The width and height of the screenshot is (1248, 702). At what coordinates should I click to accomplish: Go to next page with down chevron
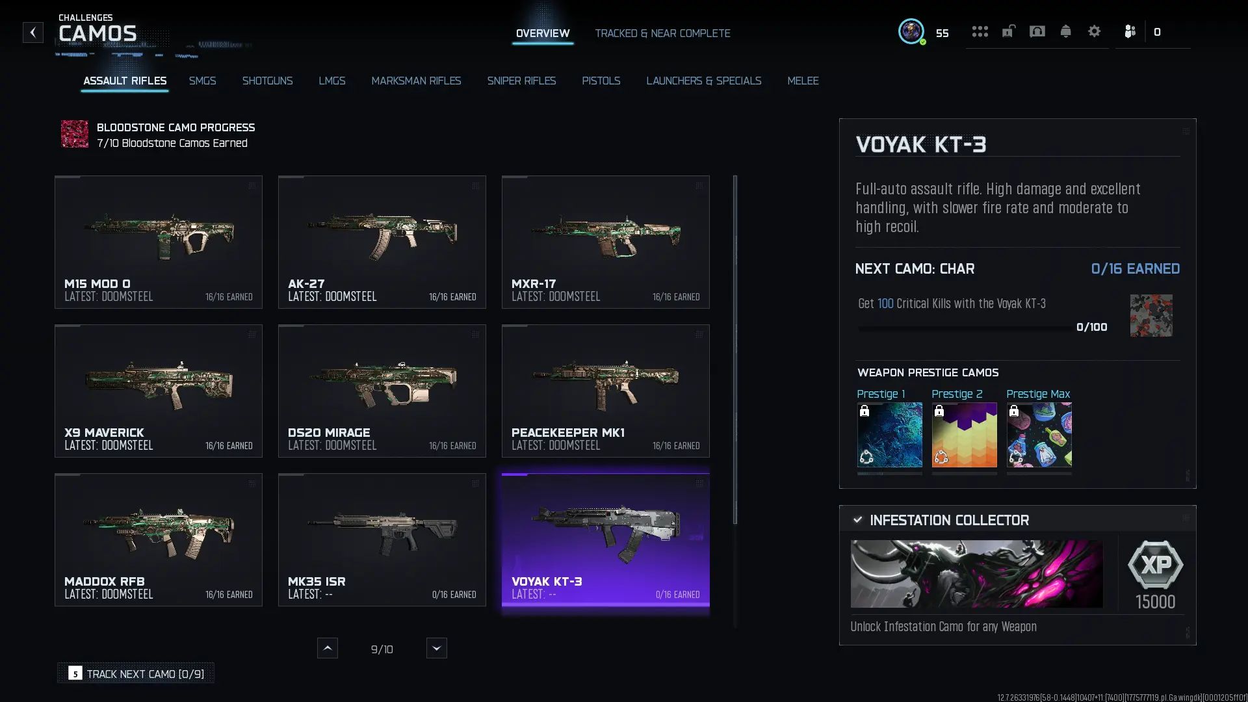(436, 648)
